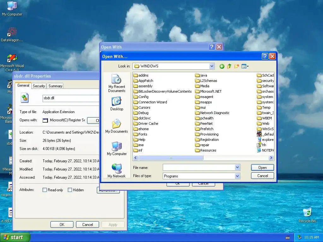Open the Recycle Bin desktop icon
The image size is (323, 242).
click(307, 215)
